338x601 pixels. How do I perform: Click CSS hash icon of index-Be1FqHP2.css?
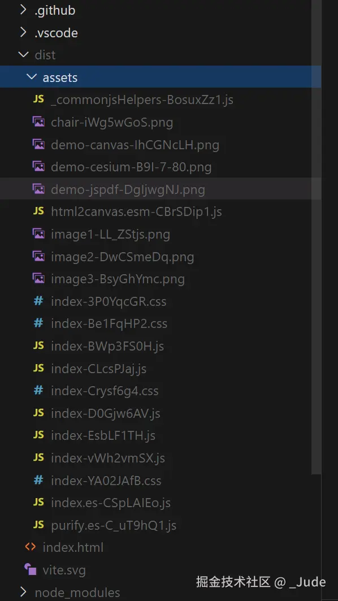tap(38, 323)
